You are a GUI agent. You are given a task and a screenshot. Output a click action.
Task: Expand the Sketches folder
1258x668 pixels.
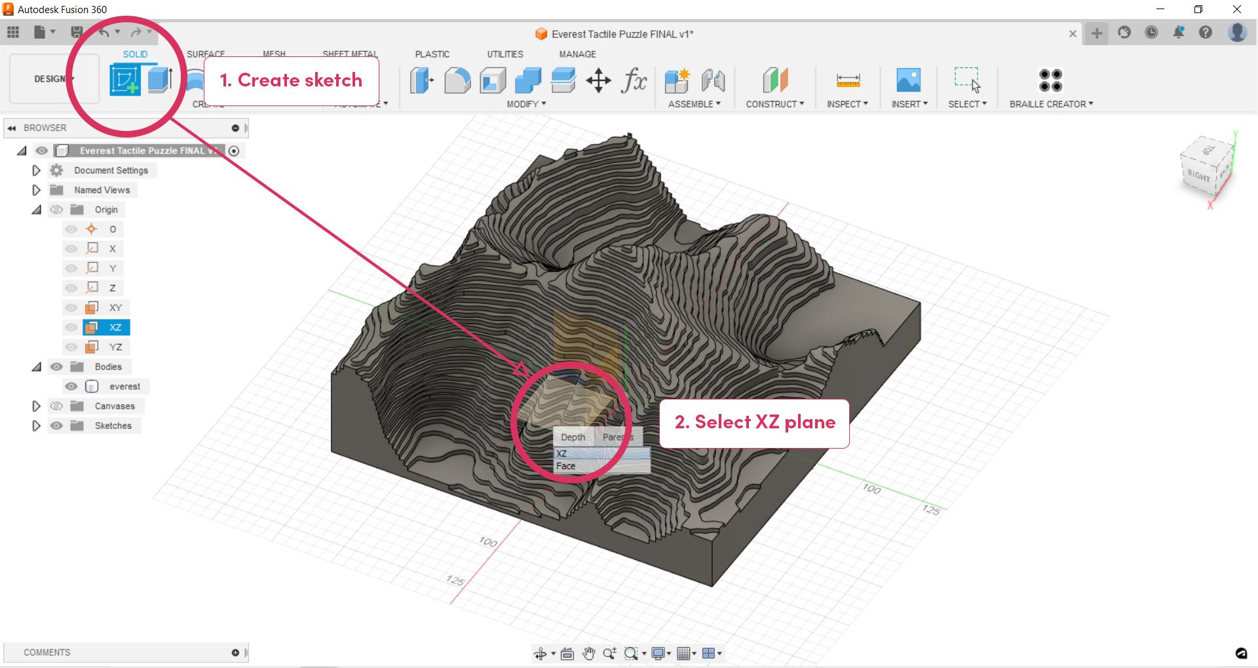click(36, 426)
